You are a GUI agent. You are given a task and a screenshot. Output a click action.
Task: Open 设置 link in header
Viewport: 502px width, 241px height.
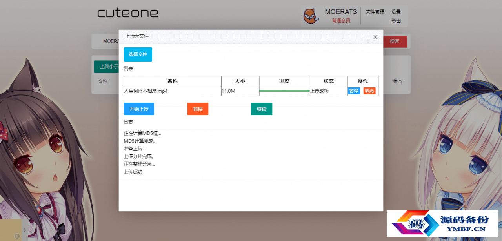(x=396, y=12)
